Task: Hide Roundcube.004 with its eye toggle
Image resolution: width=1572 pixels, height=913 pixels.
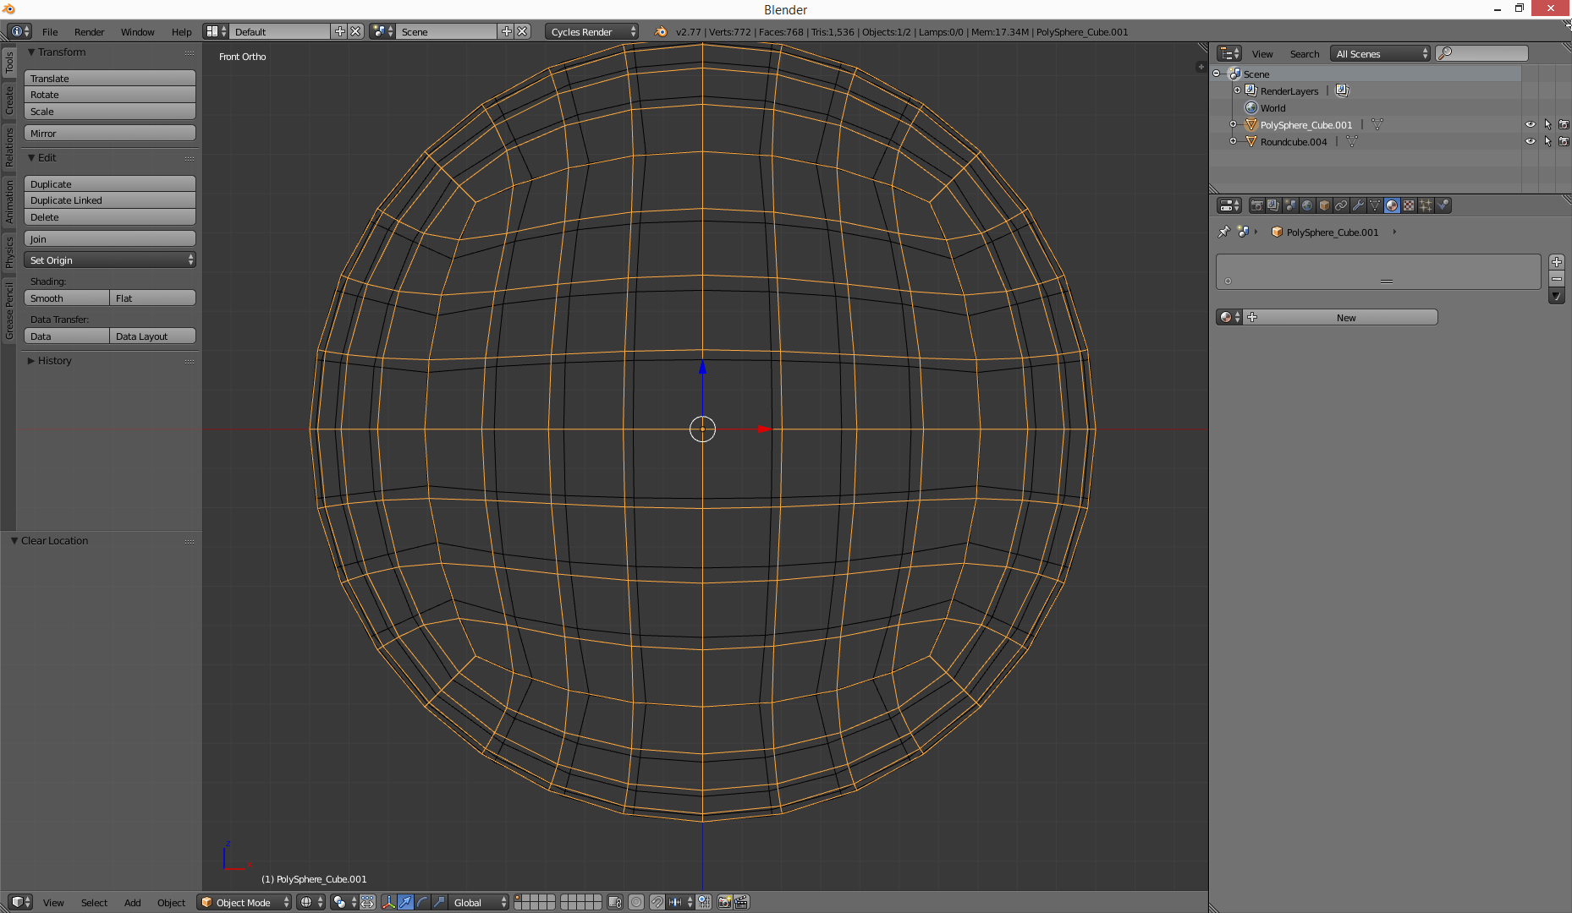Action: tap(1530, 141)
